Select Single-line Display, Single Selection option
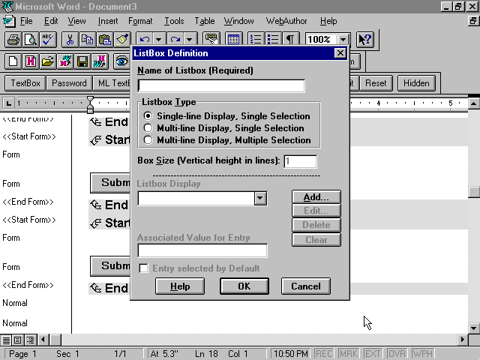Image resolution: width=480 pixels, height=360 pixels. pyautogui.click(x=148, y=116)
